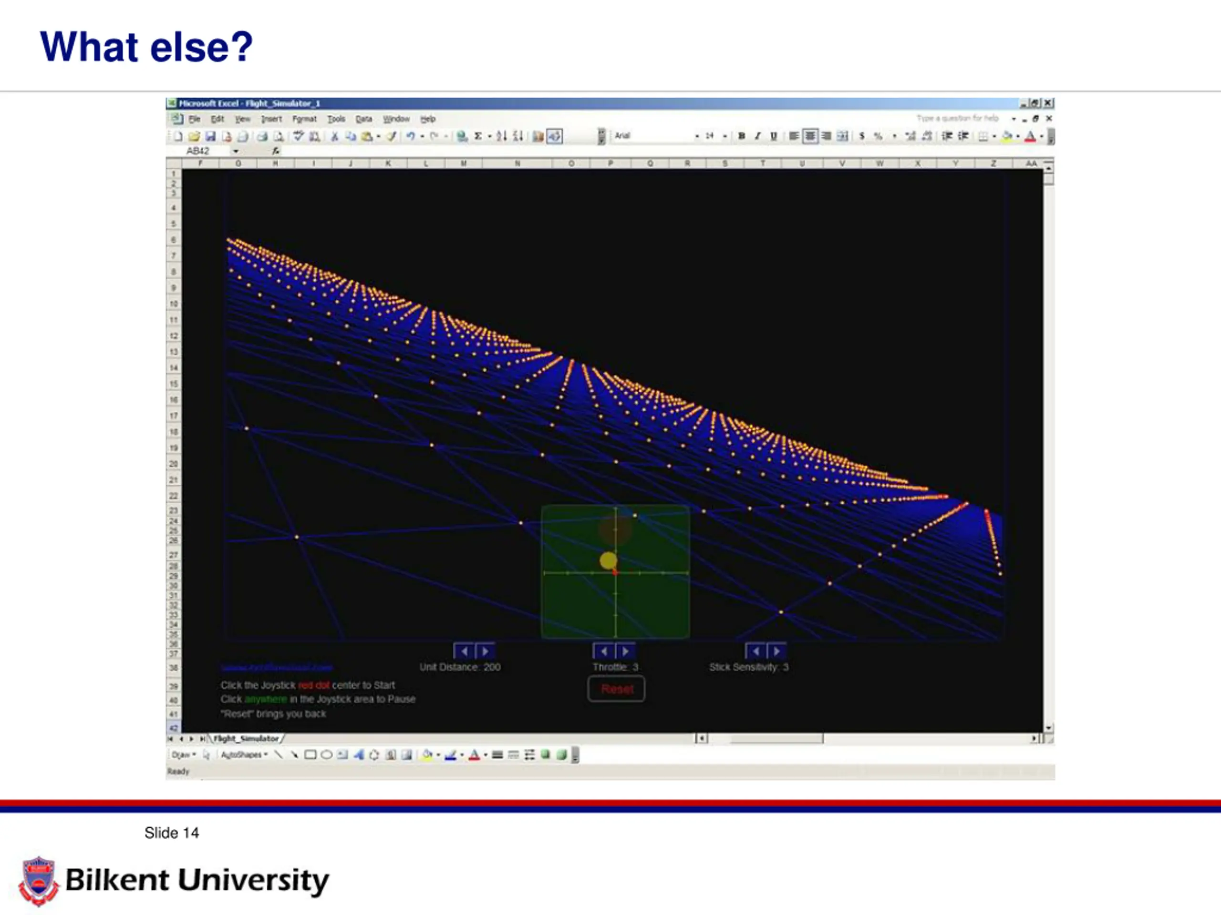Image resolution: width=1221 pixels, height=915 pixels.
Task: Open the Insert menu
Action: click(271, 119)
